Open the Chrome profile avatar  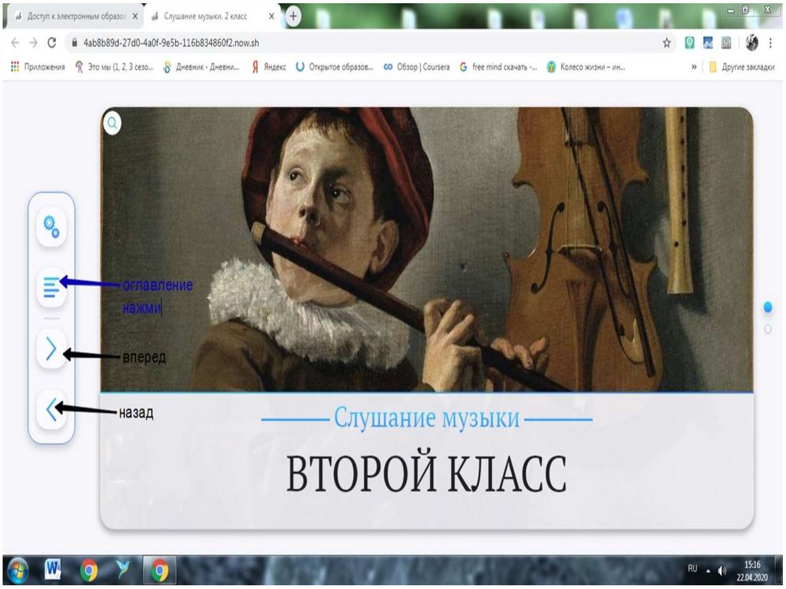tap(751, 43)
